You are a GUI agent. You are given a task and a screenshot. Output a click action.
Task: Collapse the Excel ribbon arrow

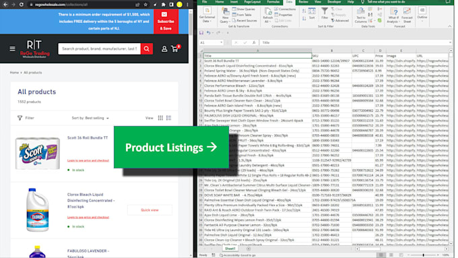[x=449, y=26]
